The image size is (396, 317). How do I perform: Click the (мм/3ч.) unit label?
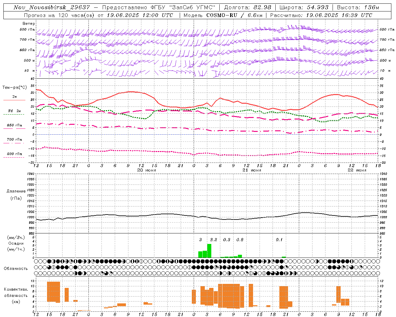16,238
